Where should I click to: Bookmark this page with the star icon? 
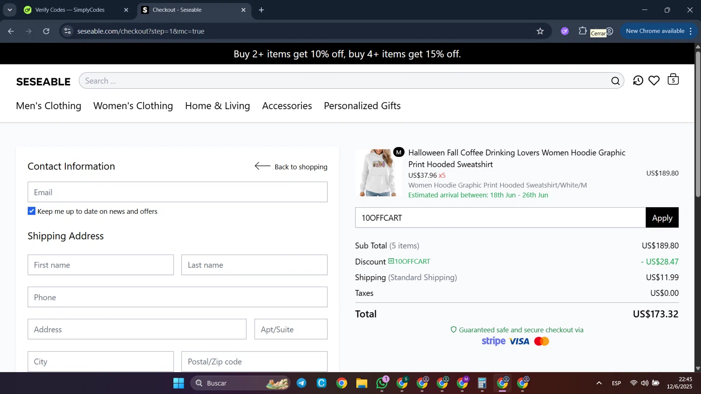click(x=540, y=31)
